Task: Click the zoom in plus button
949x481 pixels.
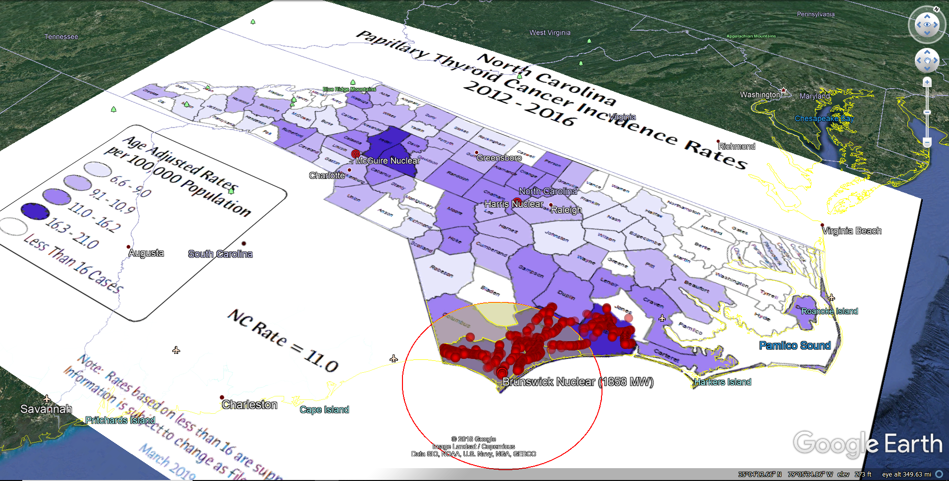Action: [927, 82]
